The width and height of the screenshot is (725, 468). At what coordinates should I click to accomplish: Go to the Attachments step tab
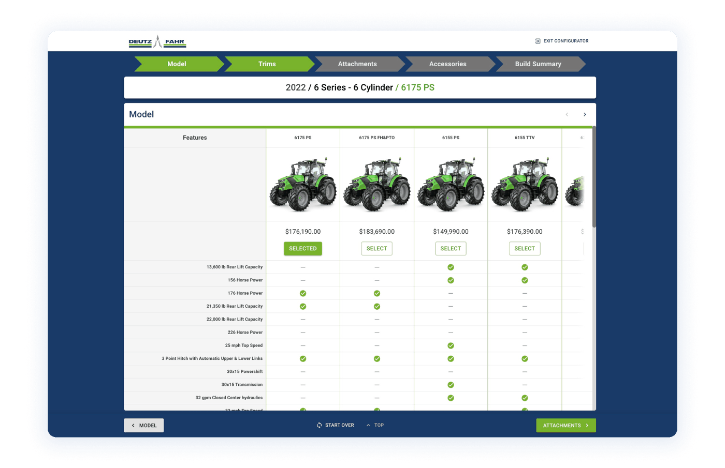pyautogui.click(x=359, y=64)
